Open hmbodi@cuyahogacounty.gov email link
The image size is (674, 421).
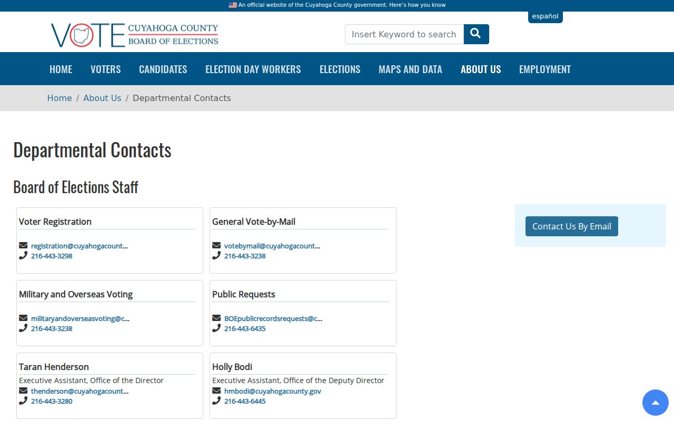click(x=273, y=391)
